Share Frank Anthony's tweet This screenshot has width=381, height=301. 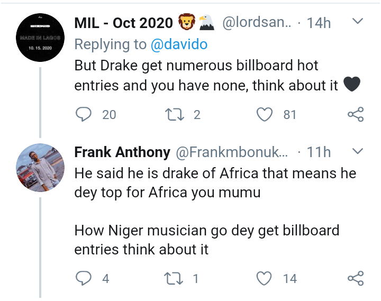pyautogui.click(x=356, y=278)
